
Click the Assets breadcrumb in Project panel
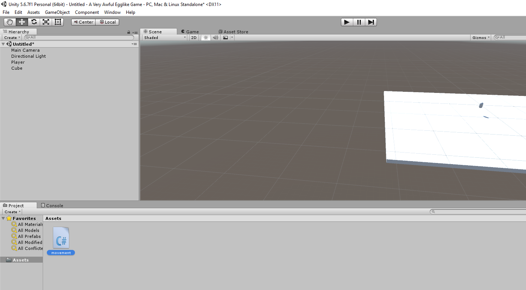tap(53, 218)
